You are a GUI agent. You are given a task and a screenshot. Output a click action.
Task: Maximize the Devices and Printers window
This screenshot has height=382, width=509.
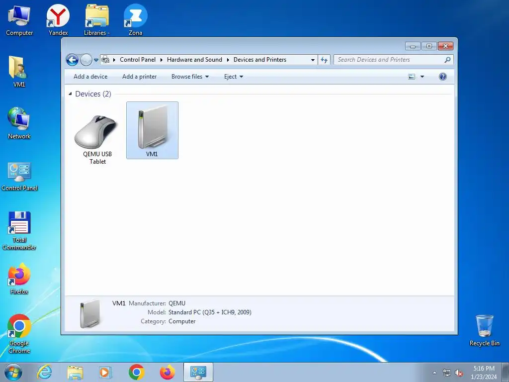429,46
